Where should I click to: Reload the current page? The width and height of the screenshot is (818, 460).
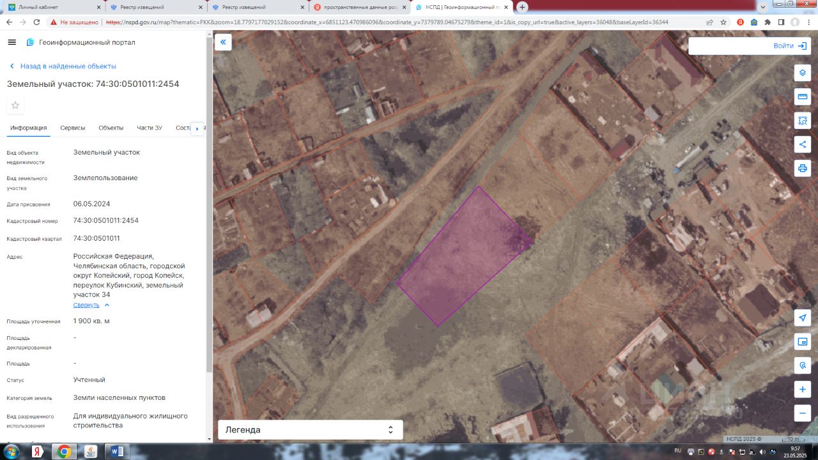tap(36, 22)
